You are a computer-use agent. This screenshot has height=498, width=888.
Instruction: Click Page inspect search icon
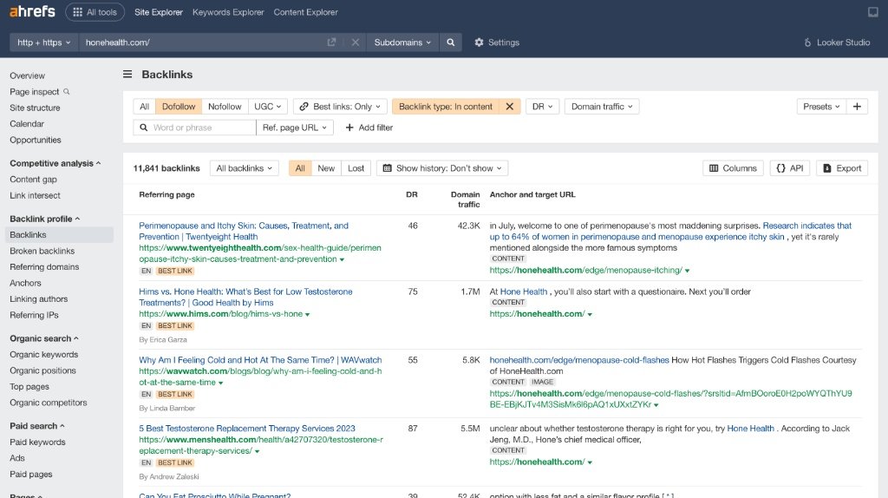point(66,91)
